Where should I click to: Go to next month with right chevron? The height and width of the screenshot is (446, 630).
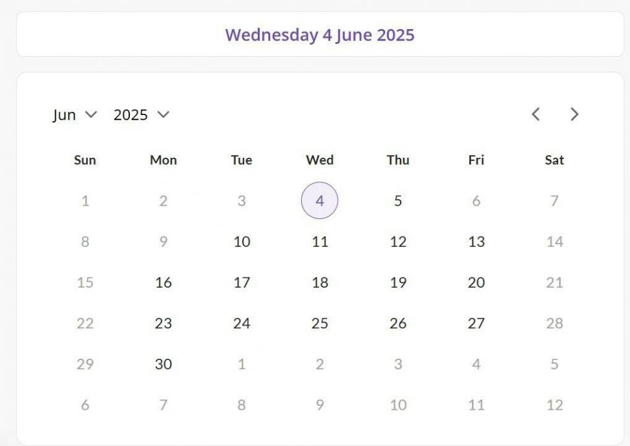coord(574,114)
